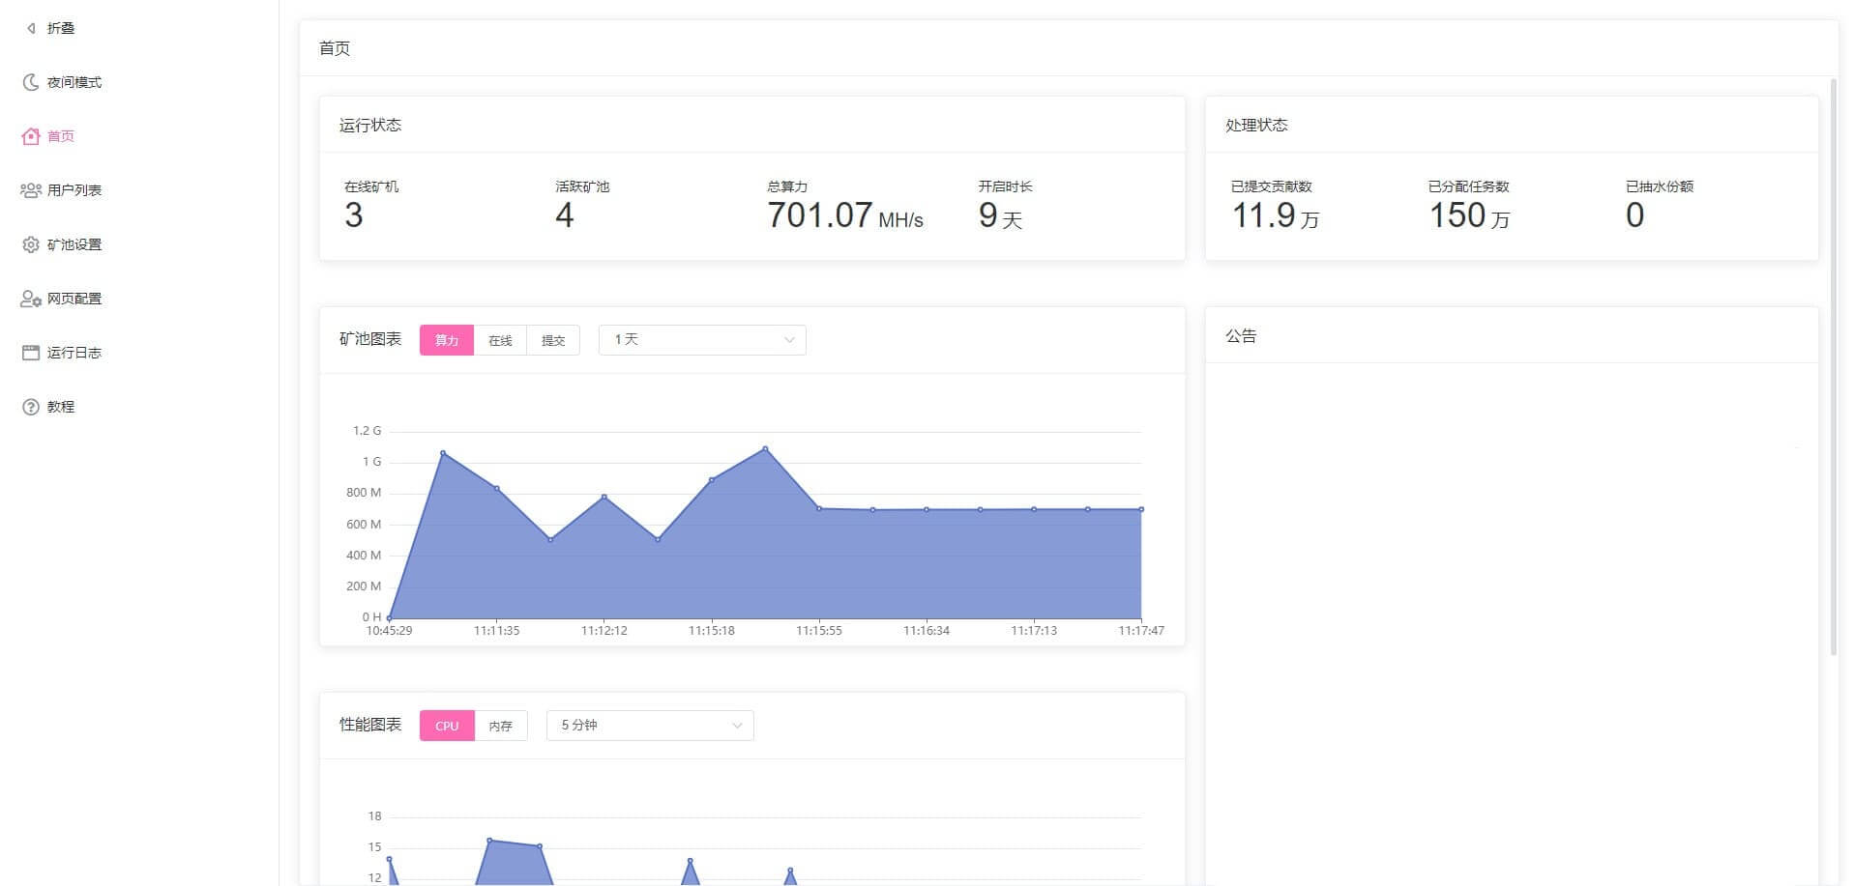Collapse the sidebar via 折叠
This screenshot has height=886, width=1855.
[61, 28]
